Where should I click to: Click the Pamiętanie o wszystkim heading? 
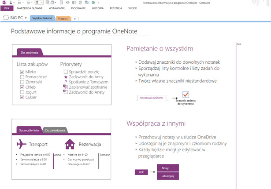click(x=160, y=48)
